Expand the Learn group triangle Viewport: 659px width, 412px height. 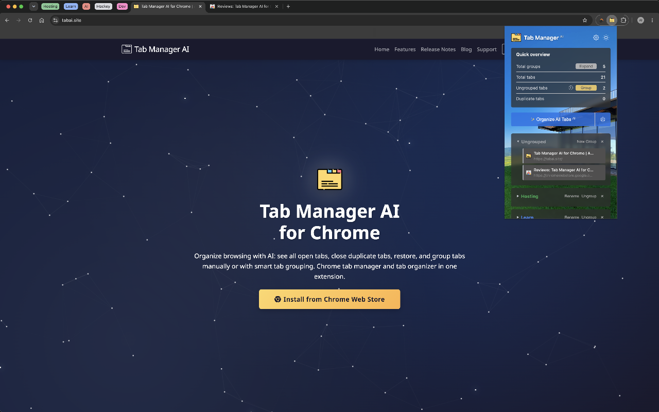pyautogui.click(x=518, y=217)
